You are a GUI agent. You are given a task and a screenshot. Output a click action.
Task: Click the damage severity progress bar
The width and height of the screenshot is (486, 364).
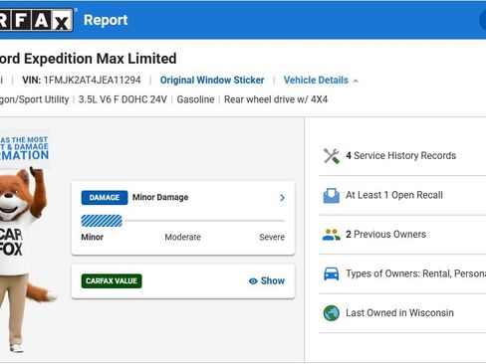(x=183, y=221)
